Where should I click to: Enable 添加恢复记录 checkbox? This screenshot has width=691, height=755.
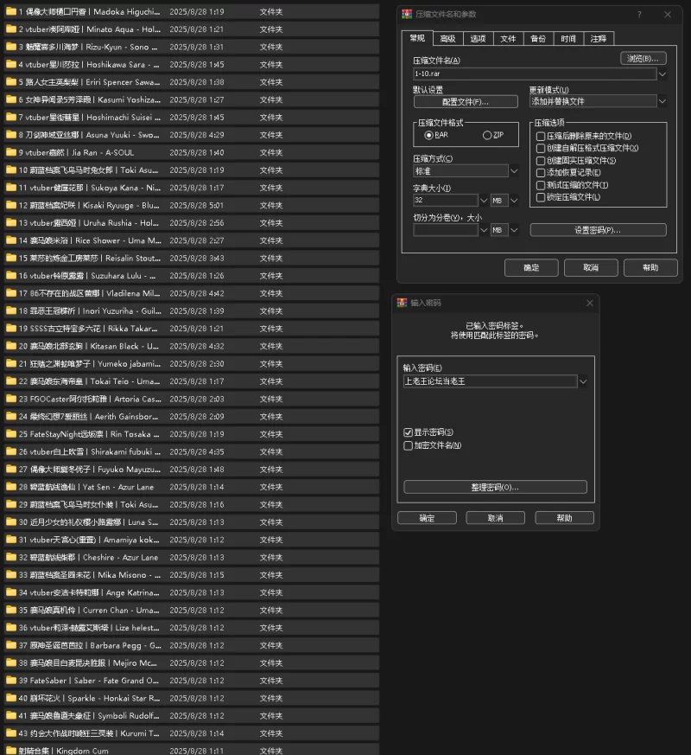(x=541, y=173)
